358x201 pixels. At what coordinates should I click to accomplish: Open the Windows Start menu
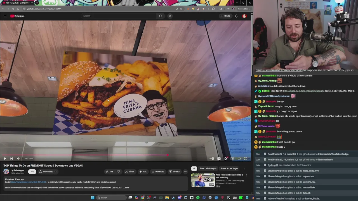93,198
